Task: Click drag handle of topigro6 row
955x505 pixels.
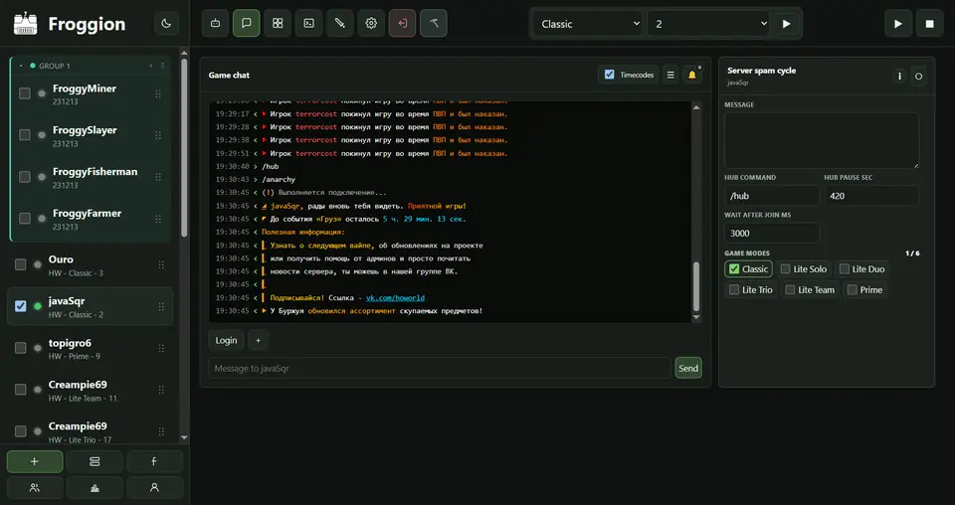Action: click(x=161, y=348)
